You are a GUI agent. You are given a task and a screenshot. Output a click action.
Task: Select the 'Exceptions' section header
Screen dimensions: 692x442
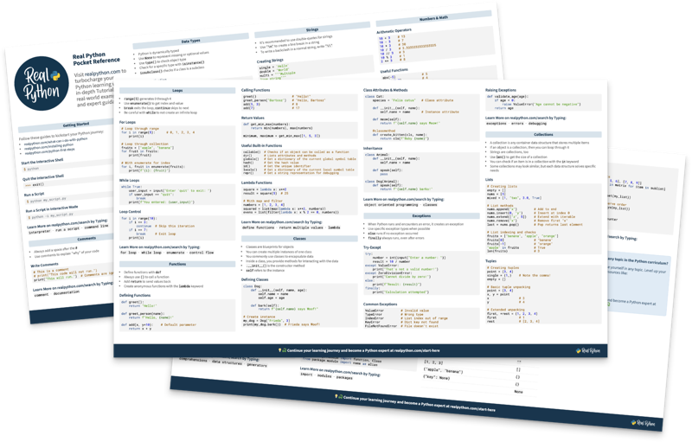420,215
